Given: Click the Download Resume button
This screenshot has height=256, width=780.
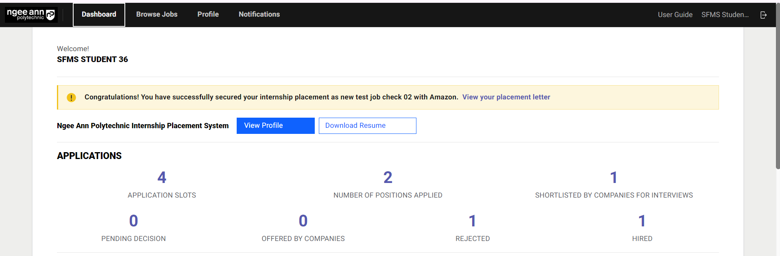Looking at the screenshot, I should click(x=367, y=126).
